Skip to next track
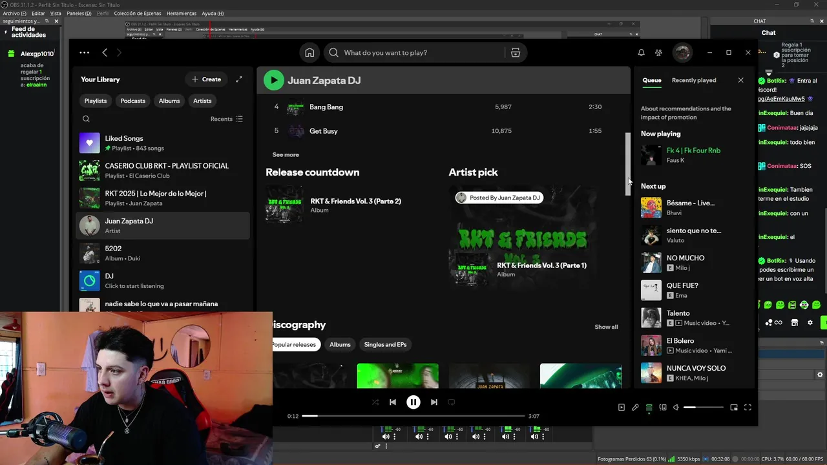The image size is (827, 465). click(434, 402)
